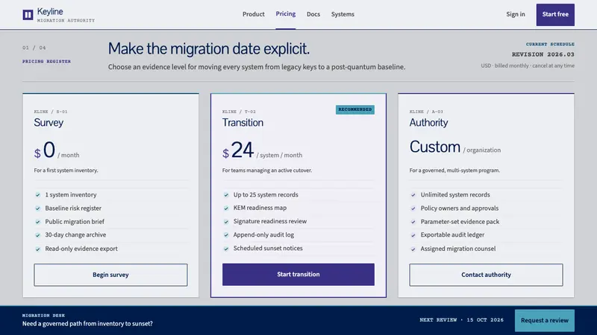Image resolution: width=597 pixels, height=335 pixels.
Task: Click checkmark icon beside Assigned migration counsel
Action: [413, 249]
